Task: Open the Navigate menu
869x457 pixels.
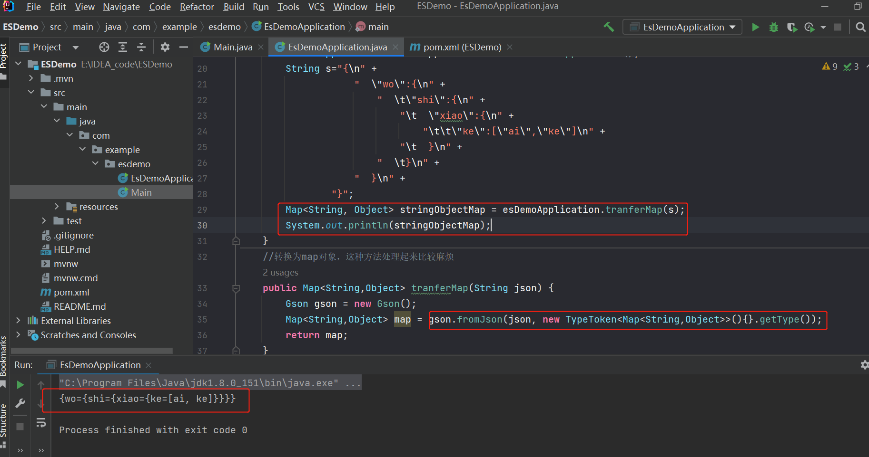Action: coord(121,7)
